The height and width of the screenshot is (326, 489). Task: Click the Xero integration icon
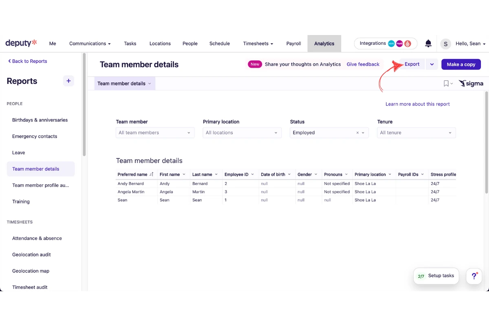(x=391, y=44)
